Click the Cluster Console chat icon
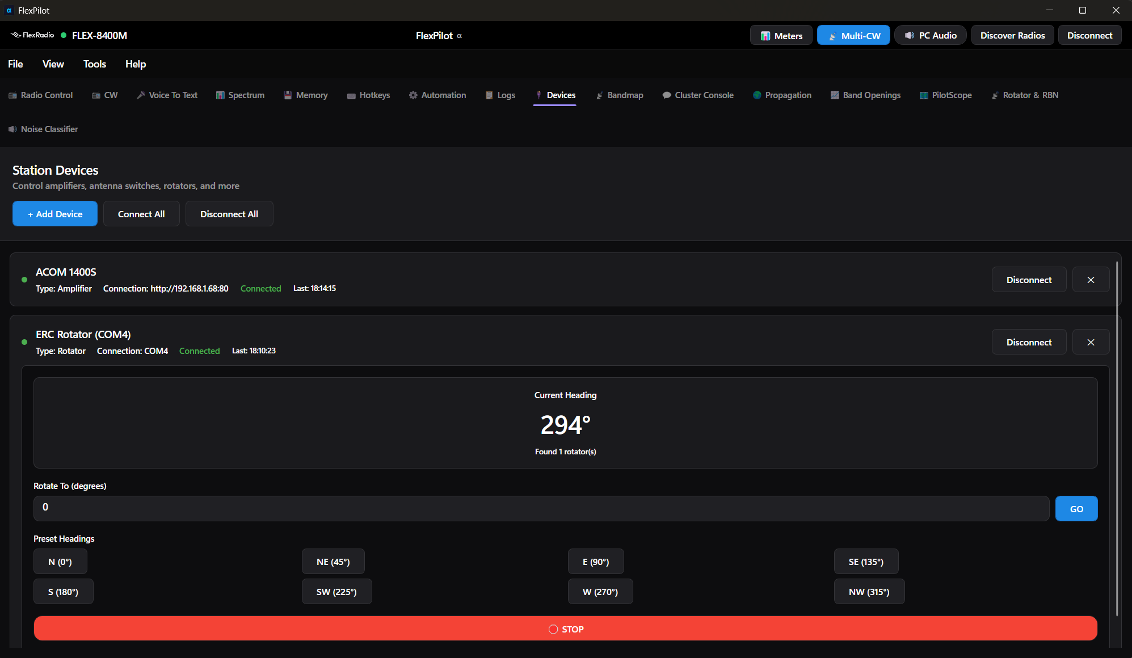1132x658 pixels. tap(667, 95)
